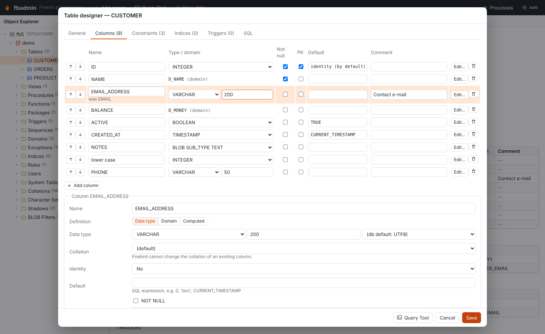The width and height of the screenshot is (545, 334).
Task: Open the Indices (0) tab
Action: [x=186, y=33]
